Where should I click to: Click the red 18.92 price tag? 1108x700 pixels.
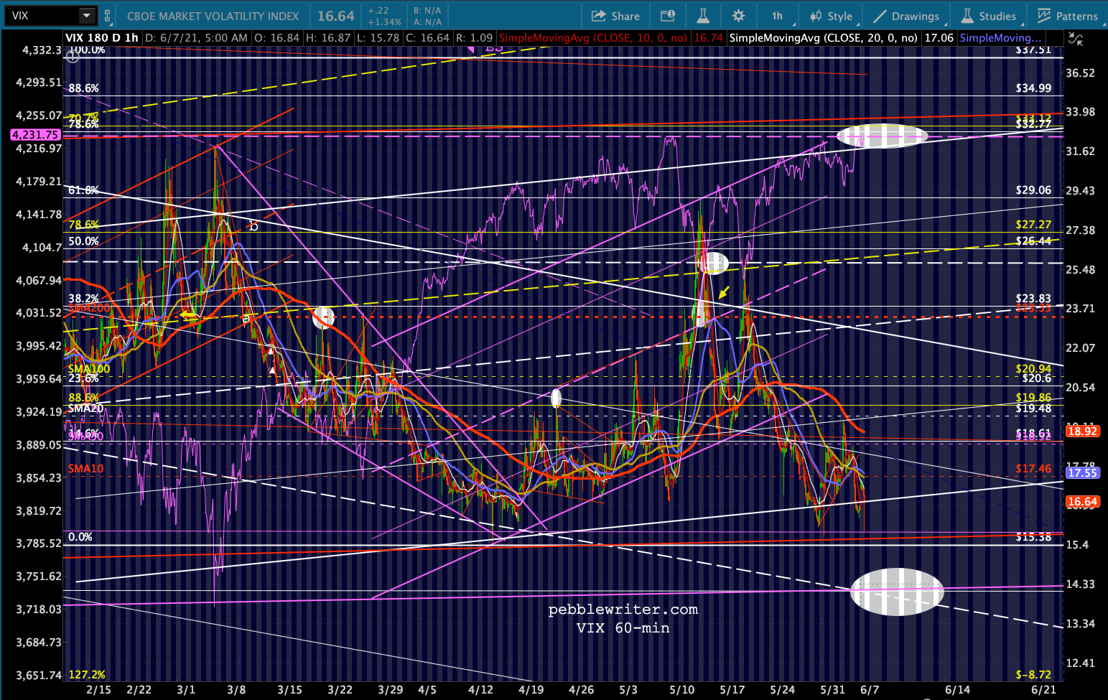(1081, 431)
